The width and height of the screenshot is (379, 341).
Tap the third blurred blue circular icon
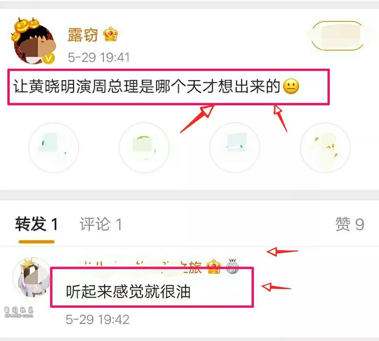pos(235,147)
